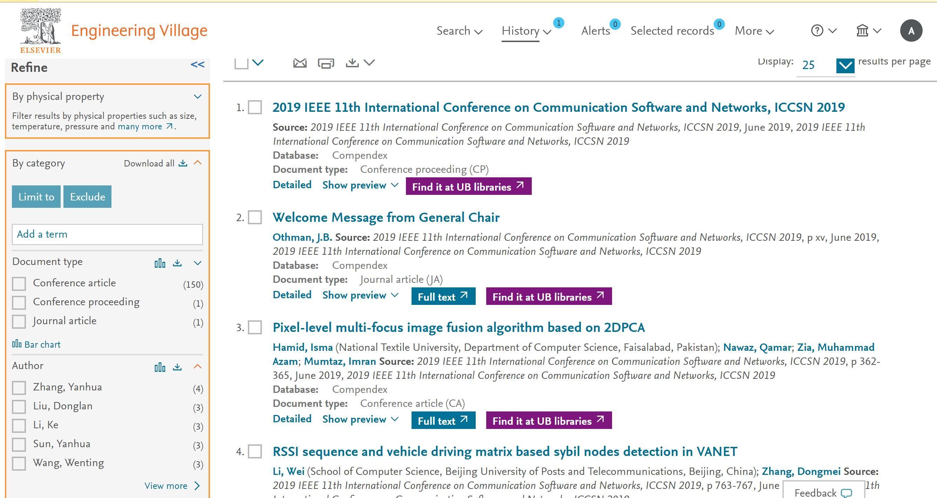
Task: Check the Journal article filter
Action: pos(19,322)
